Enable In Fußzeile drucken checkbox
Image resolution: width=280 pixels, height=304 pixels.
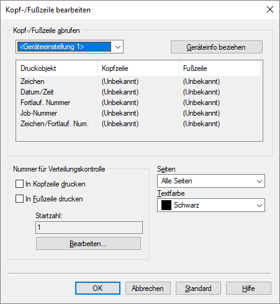19,199
